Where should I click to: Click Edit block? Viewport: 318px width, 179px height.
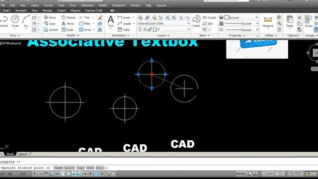pos(208,23)
